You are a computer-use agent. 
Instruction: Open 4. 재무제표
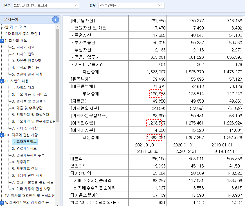(x=21, y=162)
